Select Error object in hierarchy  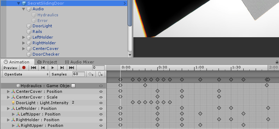(x=42, y=21)
